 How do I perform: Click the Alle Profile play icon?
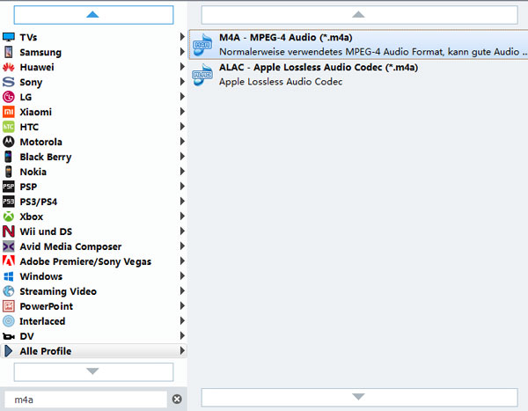pyautogui.click(x=9, y=351)
